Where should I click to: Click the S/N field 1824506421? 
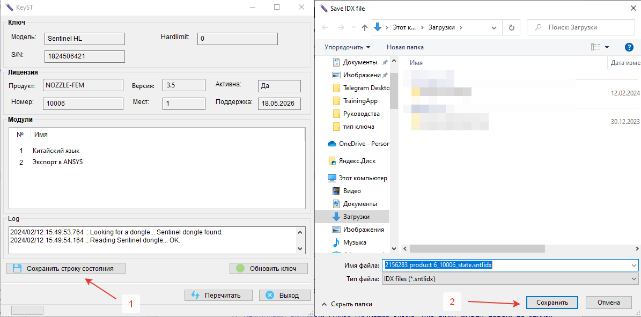tap(84, 56)
